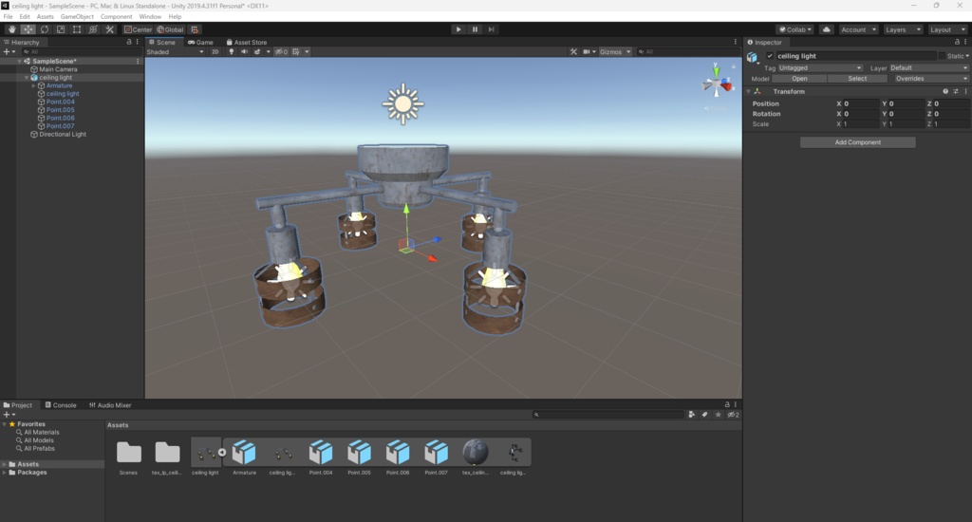The image size is (972, 522).
Task: Toggle scene lighting bulb icon
Action: (232, 51)
